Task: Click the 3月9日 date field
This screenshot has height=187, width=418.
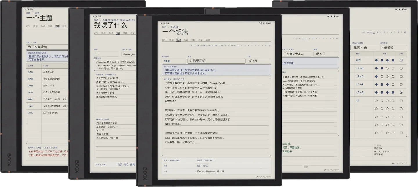Action: [x=259, y=61]
